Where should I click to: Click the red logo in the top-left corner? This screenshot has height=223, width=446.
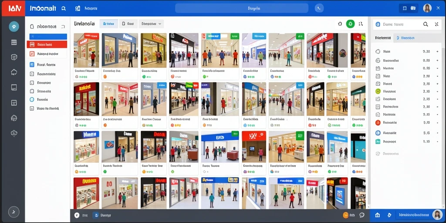(13, 8)
